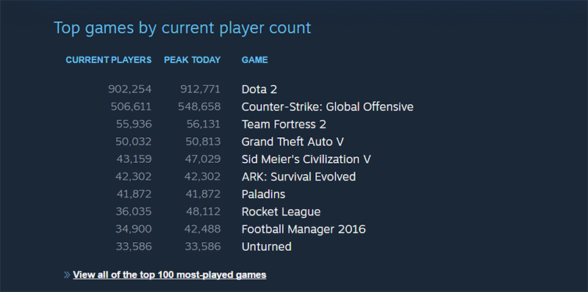
Task: Open the Unturned game entry
Action: pos(266,247)
